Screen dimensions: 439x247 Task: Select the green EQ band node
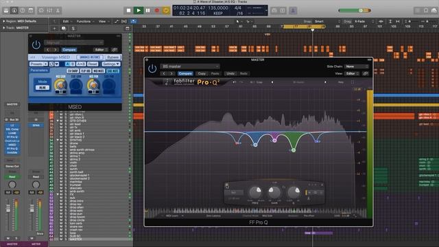click(x=294, y=150)
